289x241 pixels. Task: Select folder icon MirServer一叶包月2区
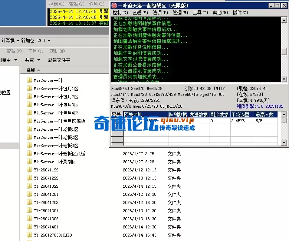point(29,96)
